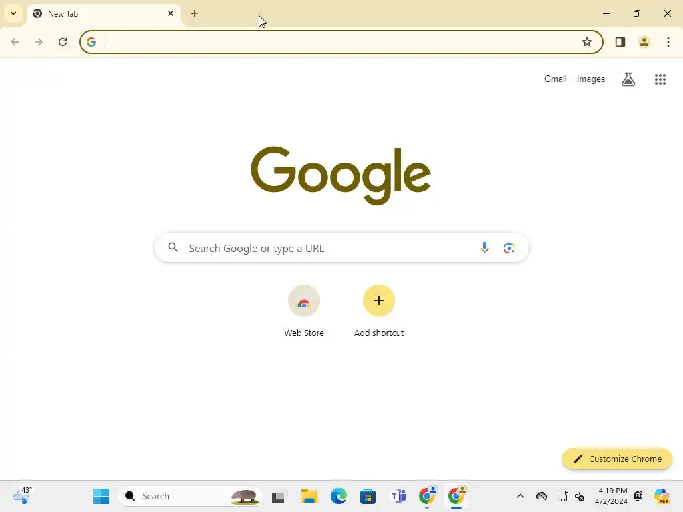Click active Chrome window on taskbar
Viewport: 683px width, 512px height.
point(456,496)
